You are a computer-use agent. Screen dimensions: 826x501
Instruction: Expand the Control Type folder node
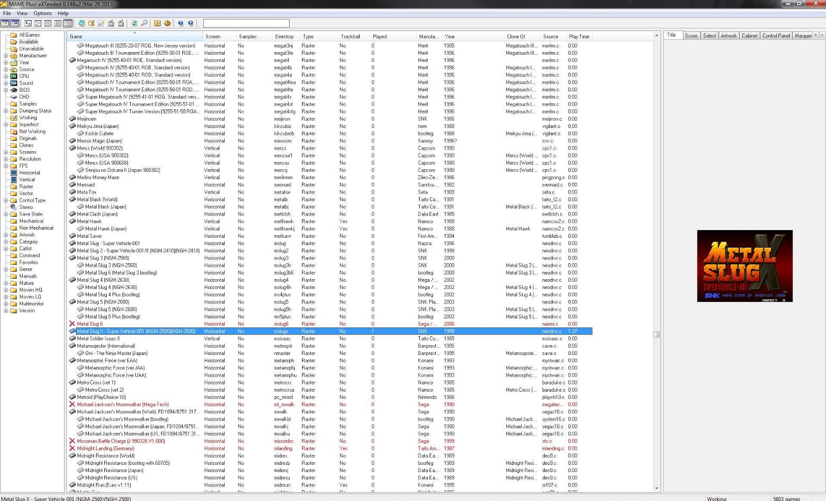[6, 200]
